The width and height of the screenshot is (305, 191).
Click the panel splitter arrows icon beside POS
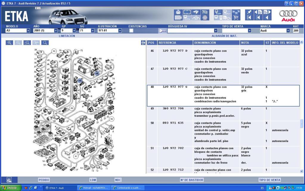click(x=143, y=43)
